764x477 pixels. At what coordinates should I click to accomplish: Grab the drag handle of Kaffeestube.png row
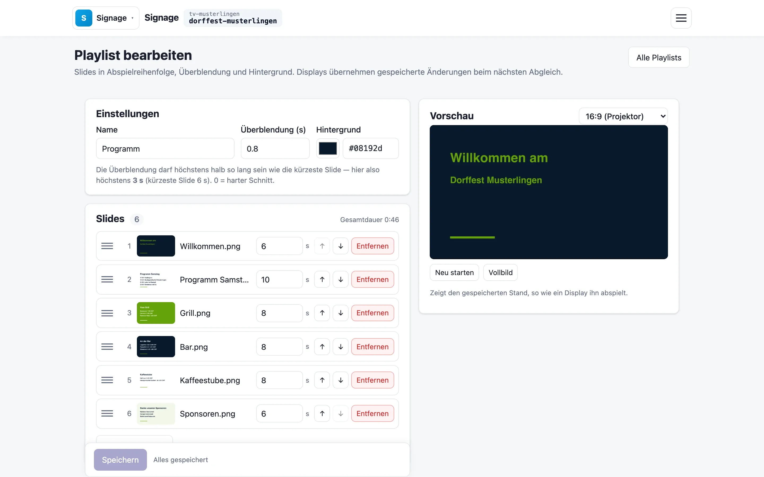pos(107,380)
